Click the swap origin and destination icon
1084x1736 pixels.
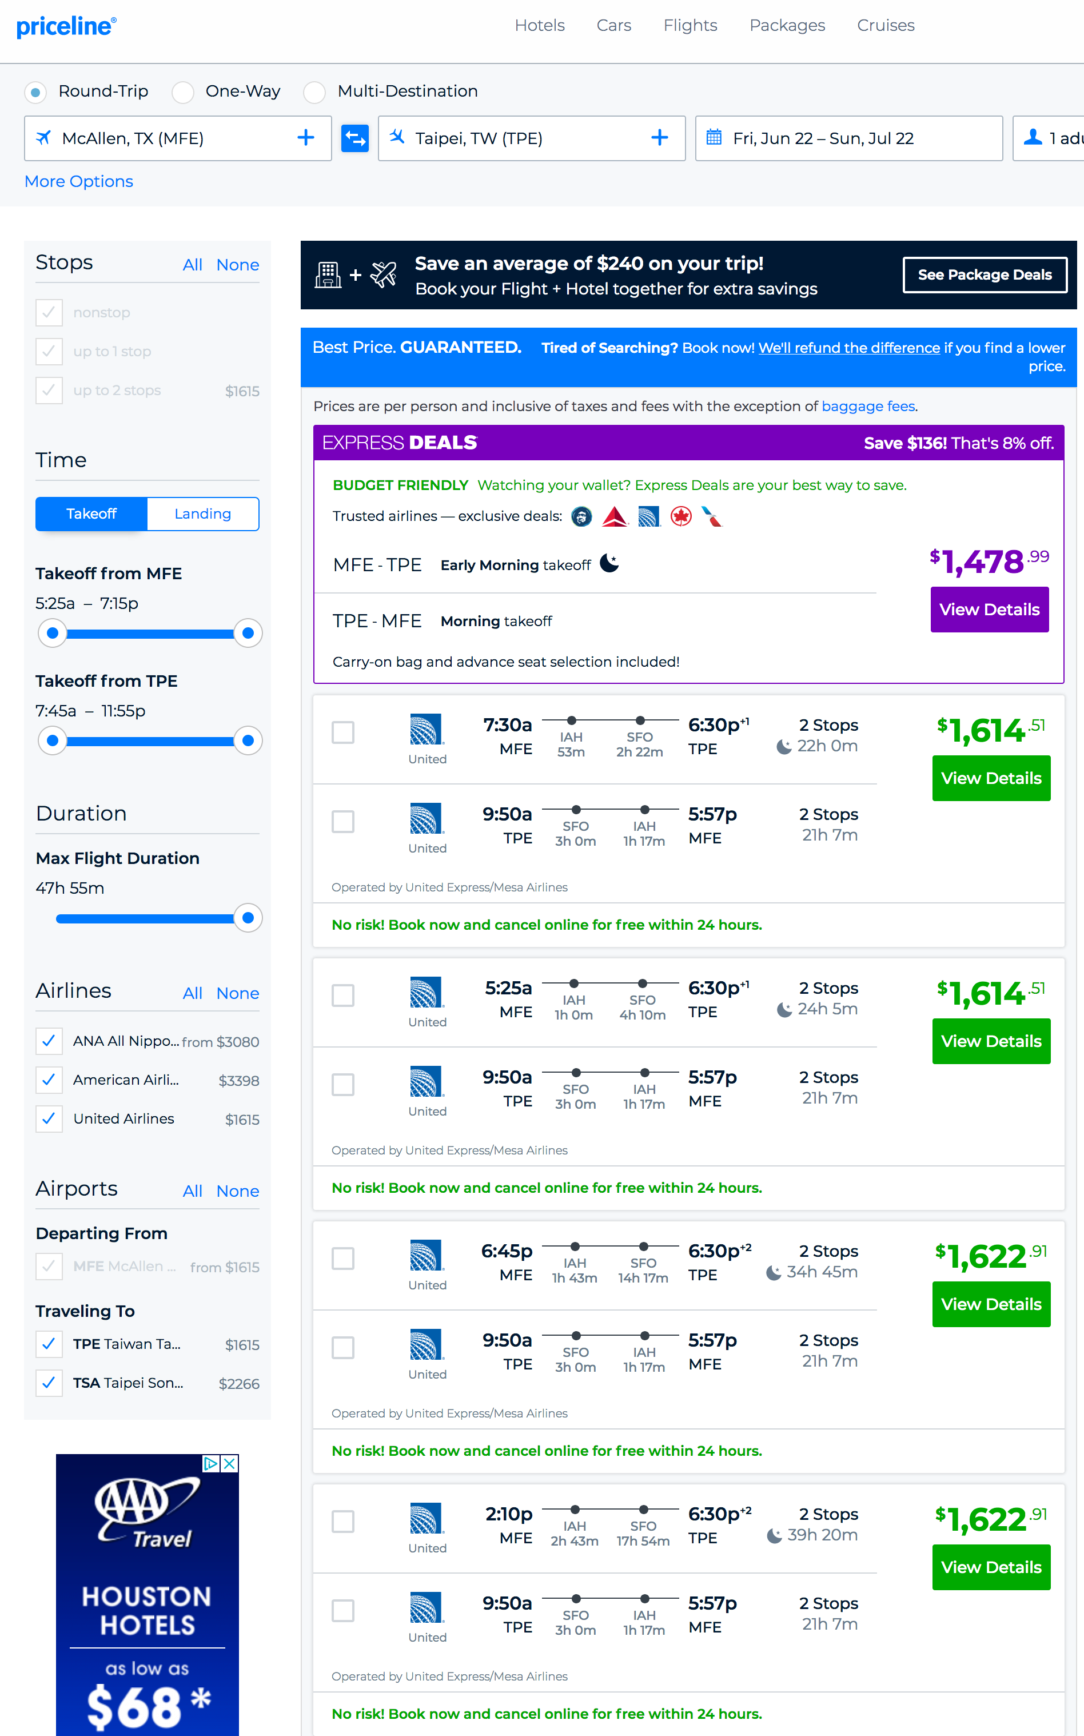[355, 138]
